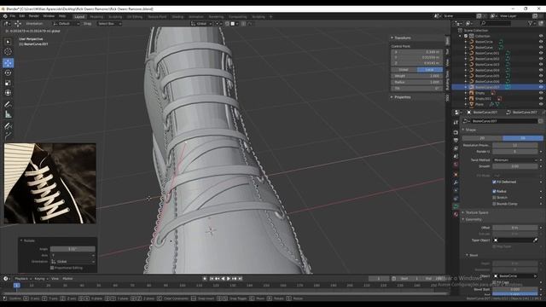The image size is (546, 307).
Task: Select the Transform tool
Action: pyautogui.click(x=8, y=93)
